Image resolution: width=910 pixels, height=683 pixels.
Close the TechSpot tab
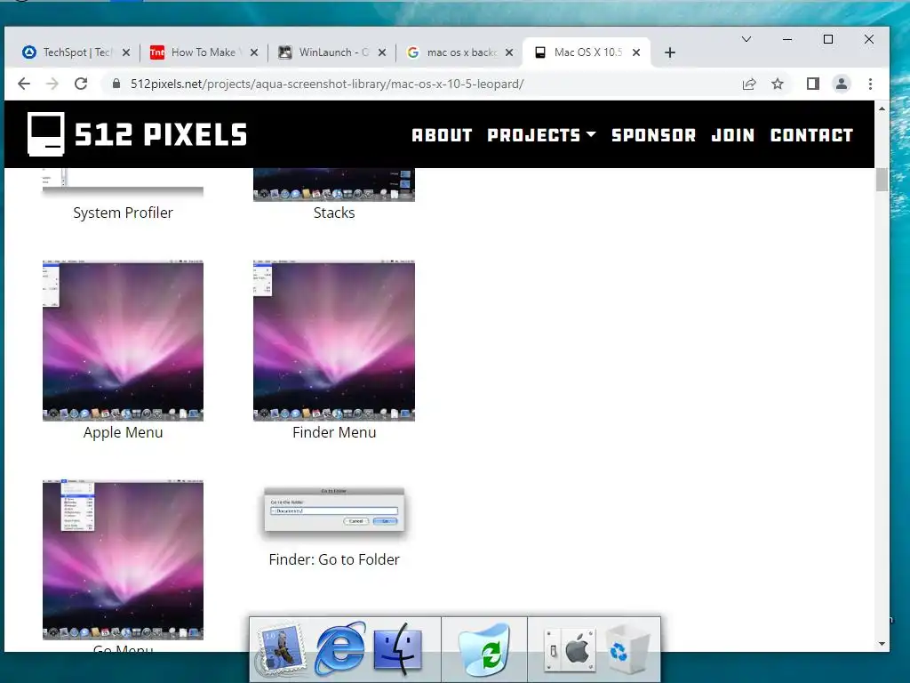(126, 52)
